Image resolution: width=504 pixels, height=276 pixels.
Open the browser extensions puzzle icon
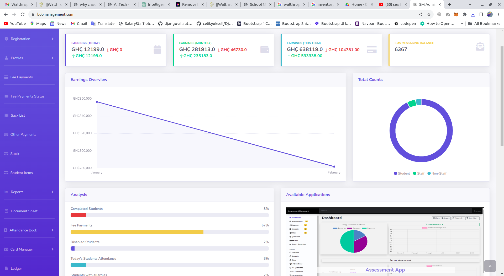pos(465,14)
